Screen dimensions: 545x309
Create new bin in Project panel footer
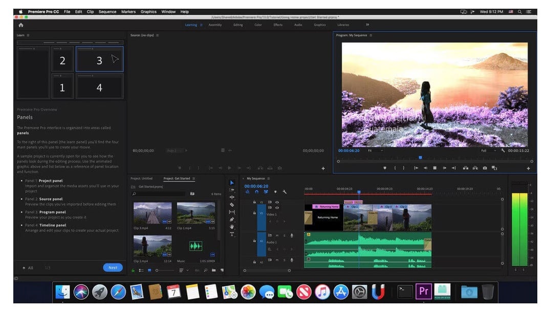point(214,270)
